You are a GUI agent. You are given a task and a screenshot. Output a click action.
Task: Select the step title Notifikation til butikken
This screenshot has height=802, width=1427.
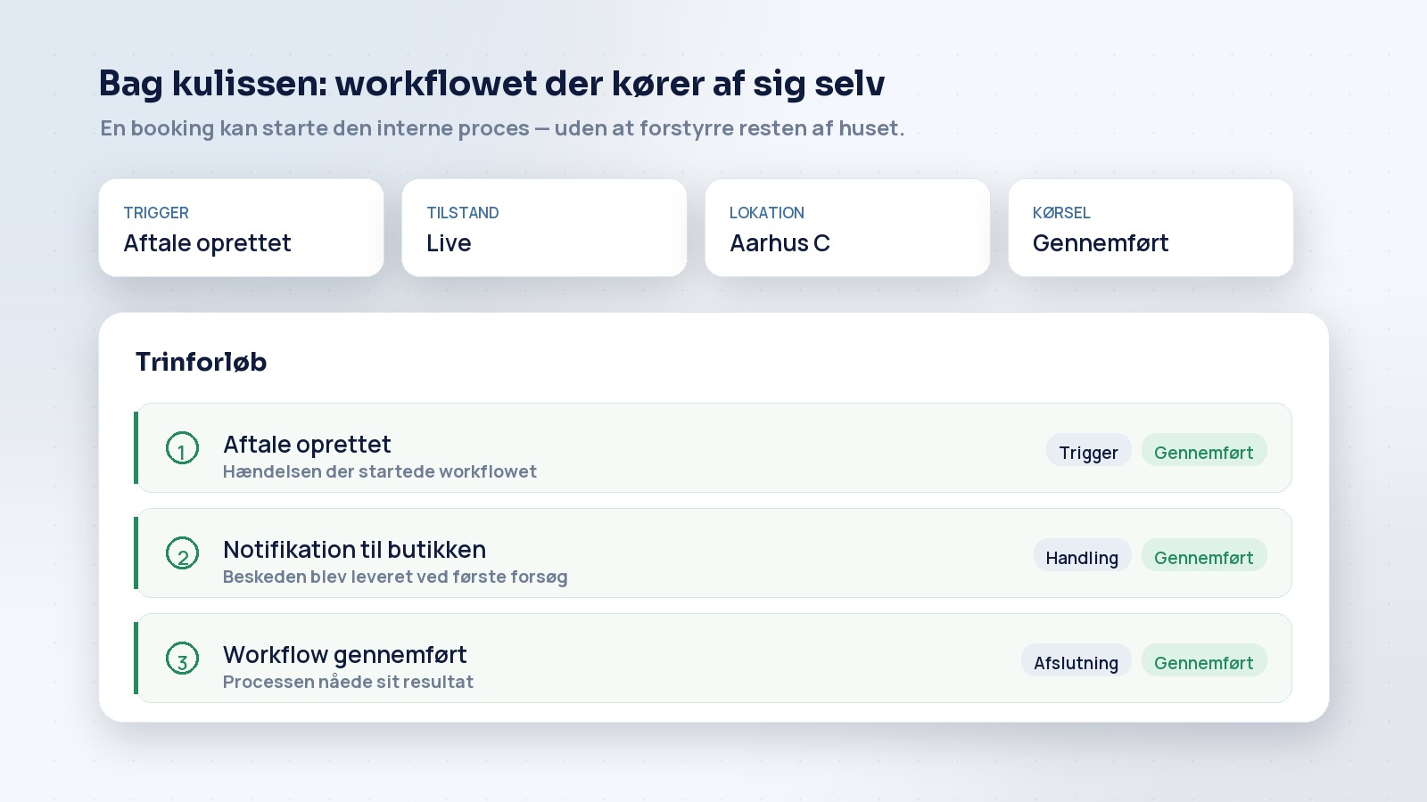[x=354, y=549]
